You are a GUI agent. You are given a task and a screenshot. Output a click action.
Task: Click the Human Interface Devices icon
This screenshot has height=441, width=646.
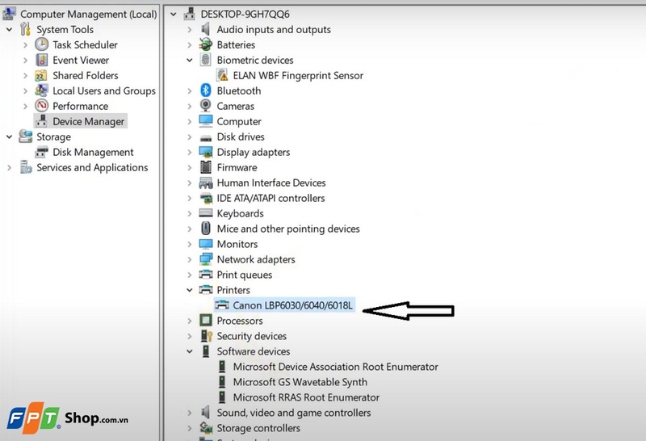(206, 183)
